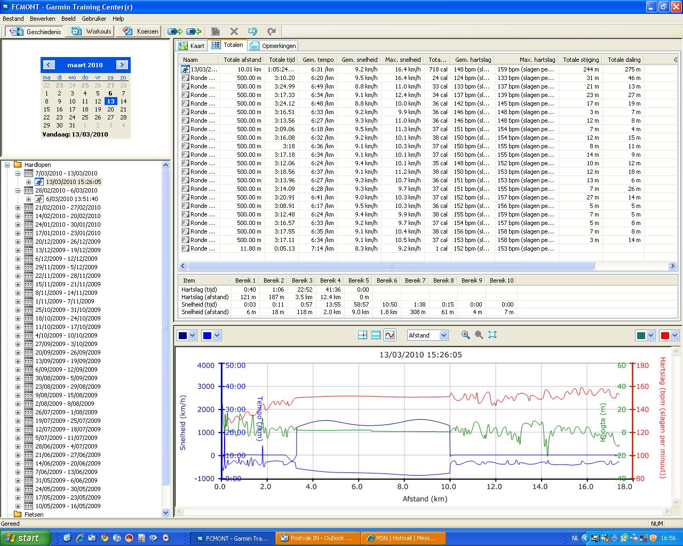Sort table by Gem. hartslag column header
Viewport: 683px width, 546px height.
[473, 60]
